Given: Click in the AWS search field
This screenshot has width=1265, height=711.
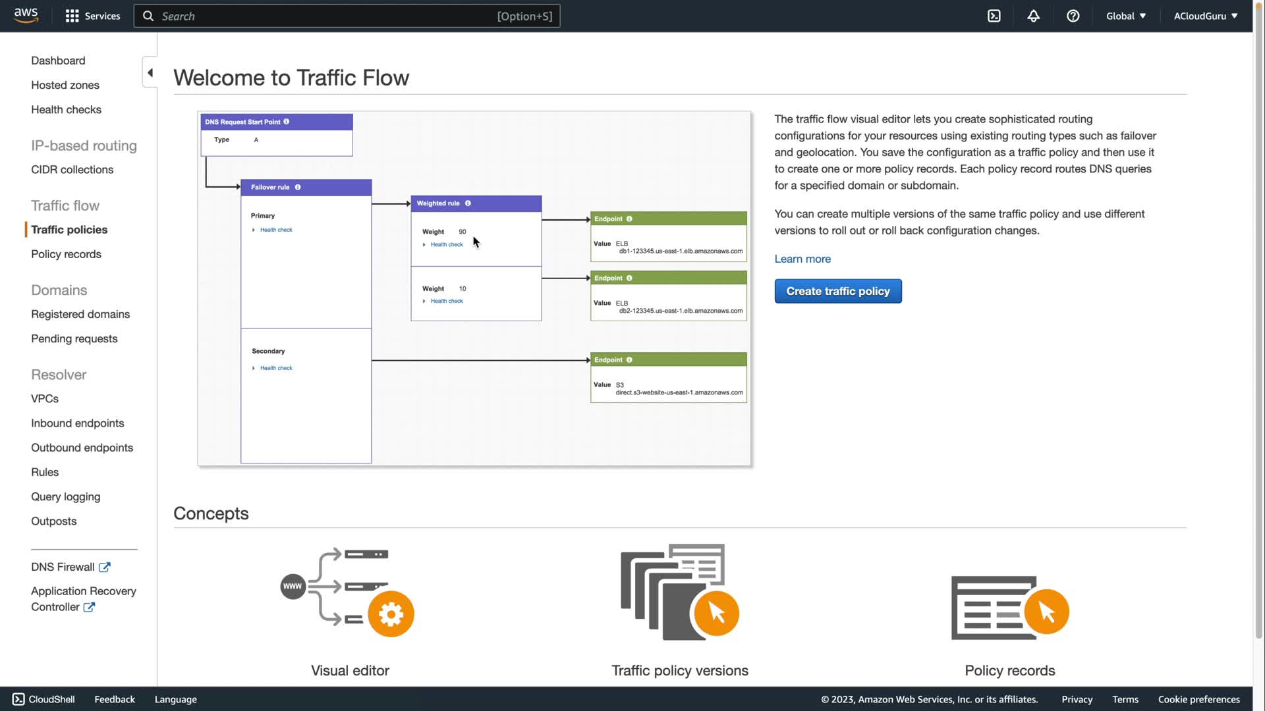Looking at the screenshot, I should 329,16.
